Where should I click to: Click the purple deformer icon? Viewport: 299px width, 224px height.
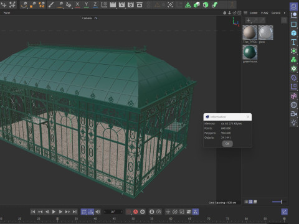pos(293,78)
